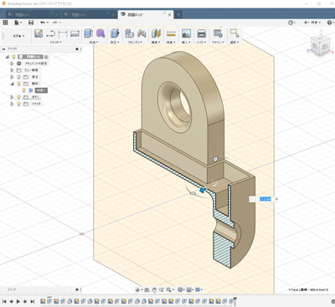Collapse the 解析 folder node
335x307 pixels.
point(12,84)
